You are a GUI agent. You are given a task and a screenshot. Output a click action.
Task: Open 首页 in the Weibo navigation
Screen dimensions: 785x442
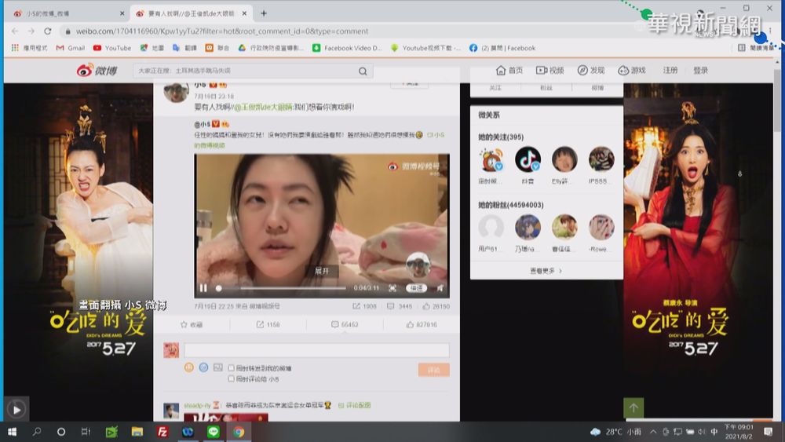509,71
